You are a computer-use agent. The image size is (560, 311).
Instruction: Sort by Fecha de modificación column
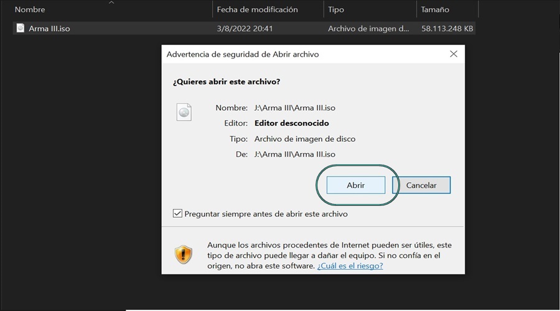click(x=257, y=9)
